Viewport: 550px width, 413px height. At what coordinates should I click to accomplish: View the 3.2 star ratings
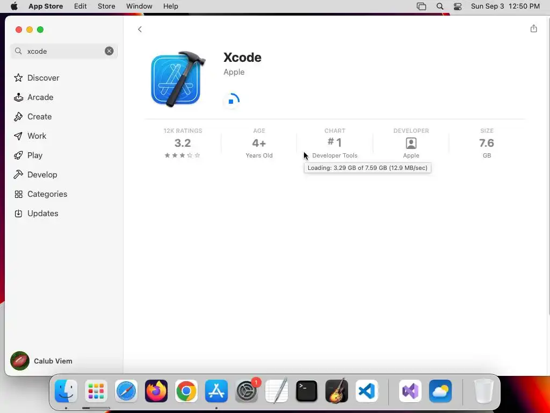point(183,144)
